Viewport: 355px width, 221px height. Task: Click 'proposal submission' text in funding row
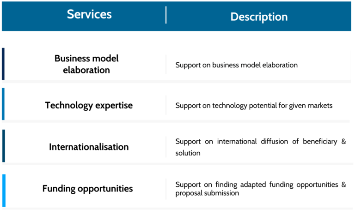pyautogui.click(x=207, y=193)
